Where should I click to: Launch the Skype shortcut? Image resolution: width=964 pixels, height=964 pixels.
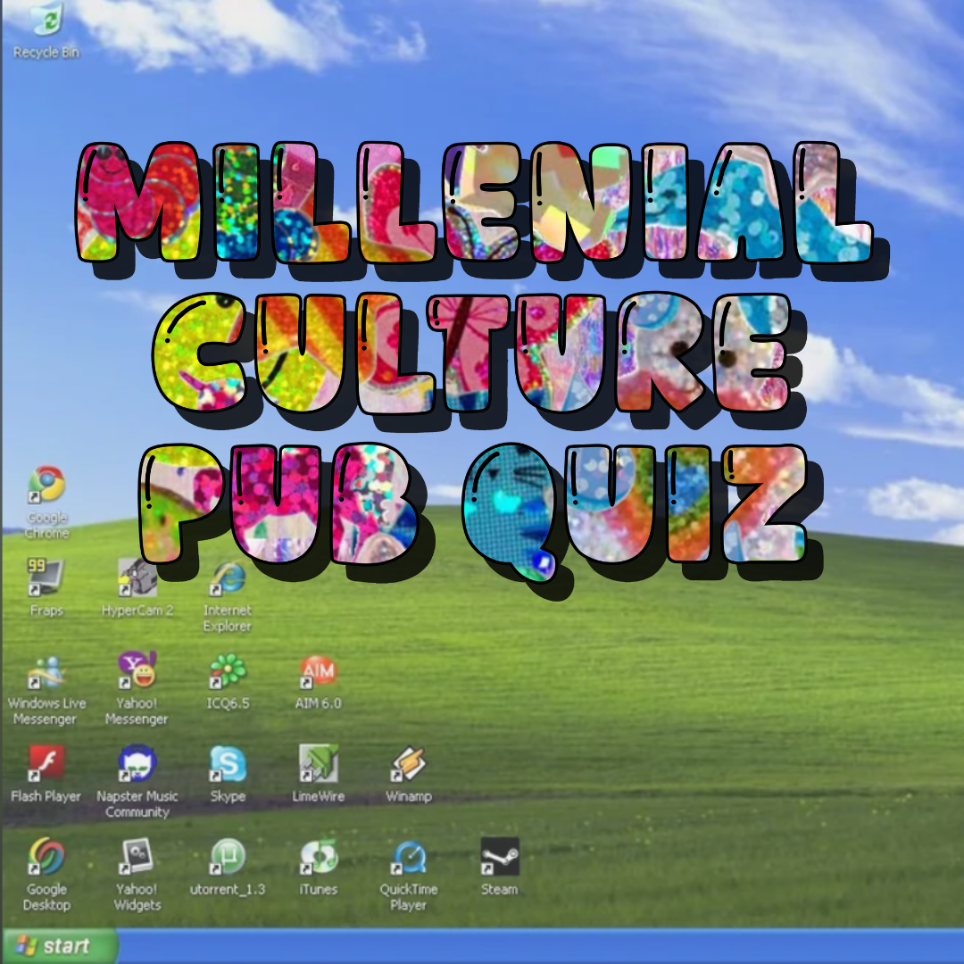coord(228,764)
